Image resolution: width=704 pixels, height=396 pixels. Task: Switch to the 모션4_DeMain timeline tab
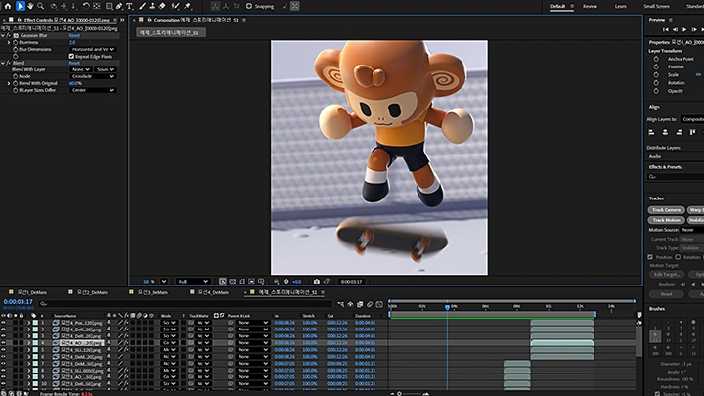coord(214,292)
